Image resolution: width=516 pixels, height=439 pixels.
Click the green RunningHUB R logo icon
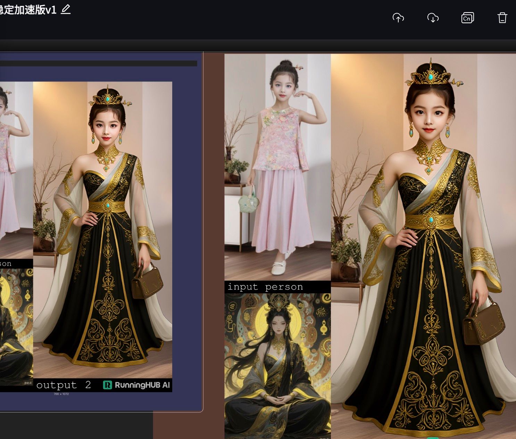[108, 385]
